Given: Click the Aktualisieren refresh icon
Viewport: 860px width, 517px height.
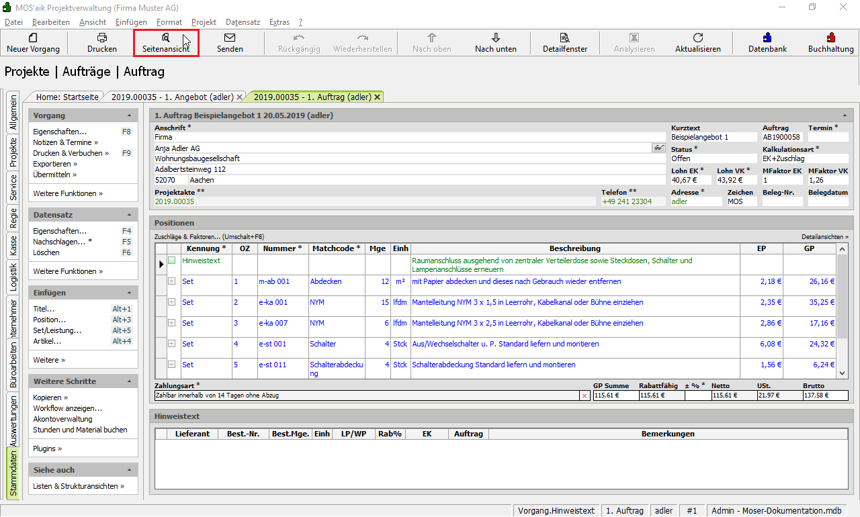Looking at the screenshot, I should (698, 38).
